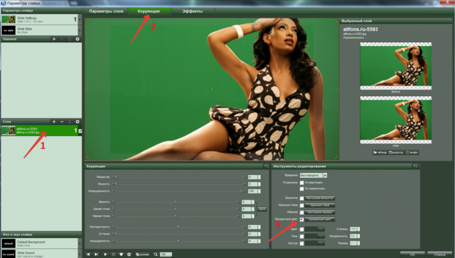Open Надписи panel gear settings
455x258 pixels.
click(x=77, y=39)
